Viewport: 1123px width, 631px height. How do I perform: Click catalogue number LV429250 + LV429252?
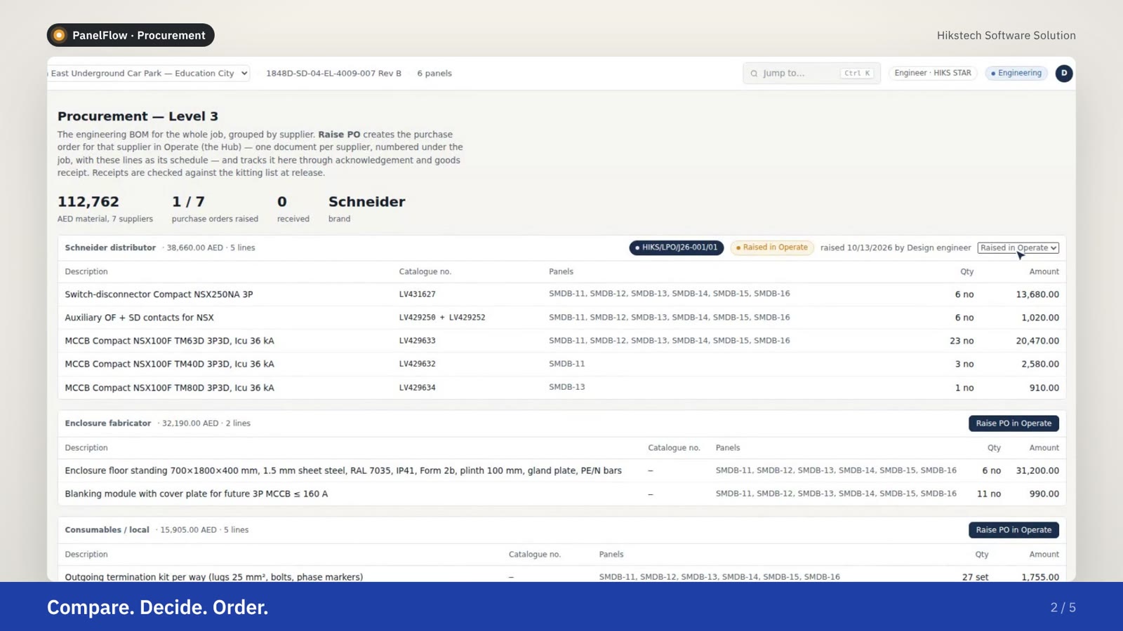442,318
